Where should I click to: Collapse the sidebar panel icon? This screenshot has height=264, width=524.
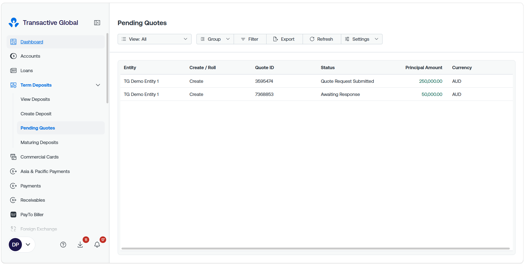pos(97,23)
